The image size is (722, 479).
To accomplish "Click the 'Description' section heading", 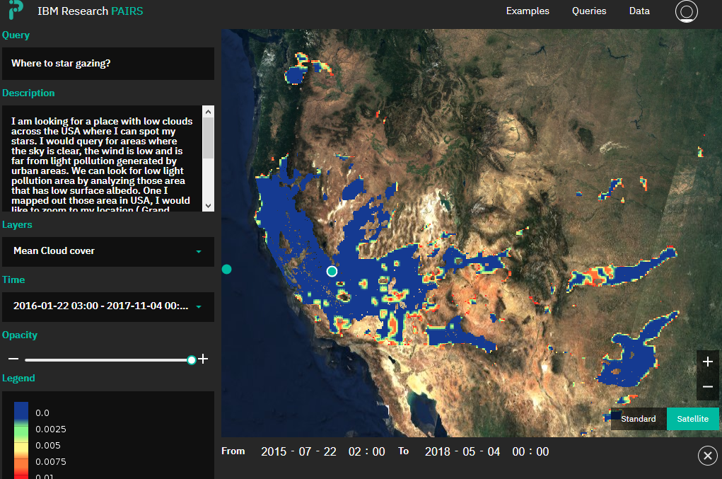I will (x=28, y=93).
